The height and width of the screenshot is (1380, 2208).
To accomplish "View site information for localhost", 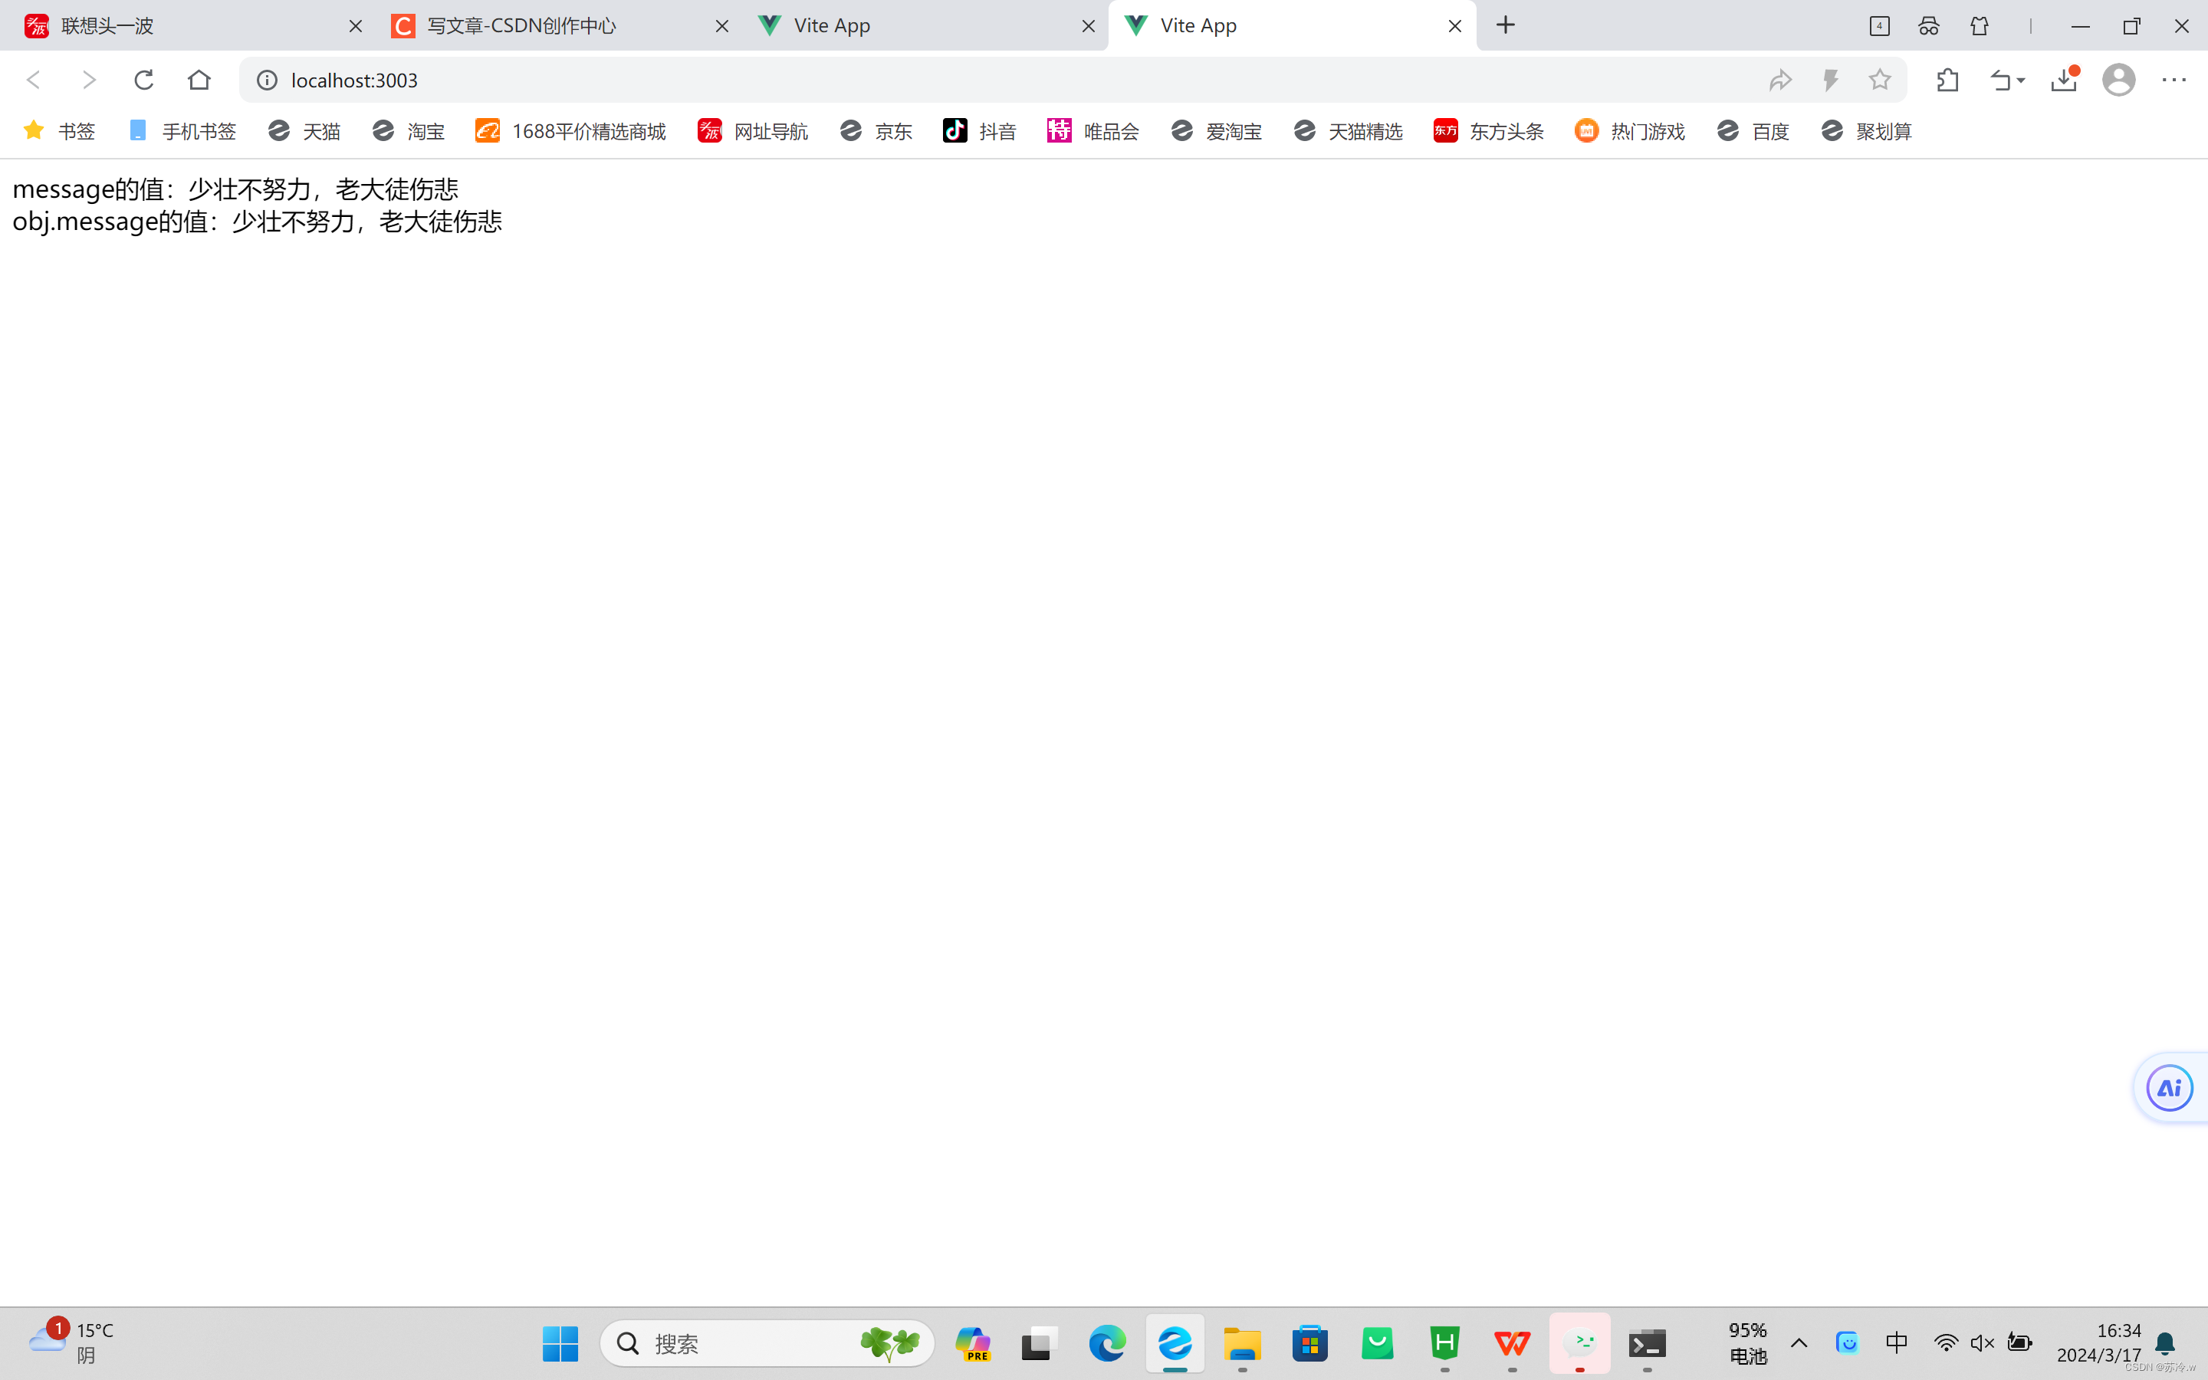I will pos(267,80).
